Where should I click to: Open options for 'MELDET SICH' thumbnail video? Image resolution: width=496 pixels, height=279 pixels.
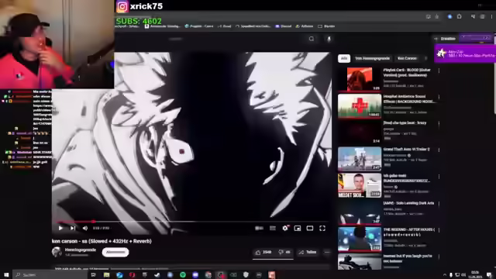tap(439, 177)
